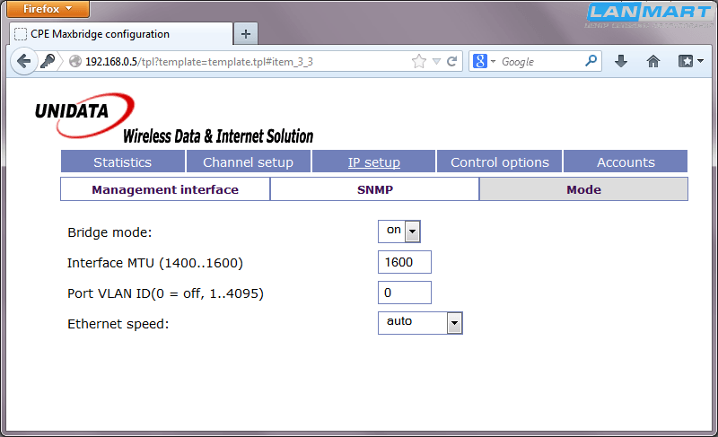The image size is (718, 437).
Task: Open the downloads arrow icon
Action: (620, 62)
